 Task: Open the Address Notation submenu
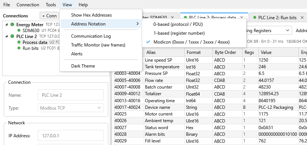pos(101,24)
